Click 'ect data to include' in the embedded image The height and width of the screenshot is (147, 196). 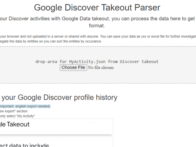tap(24, 145)
